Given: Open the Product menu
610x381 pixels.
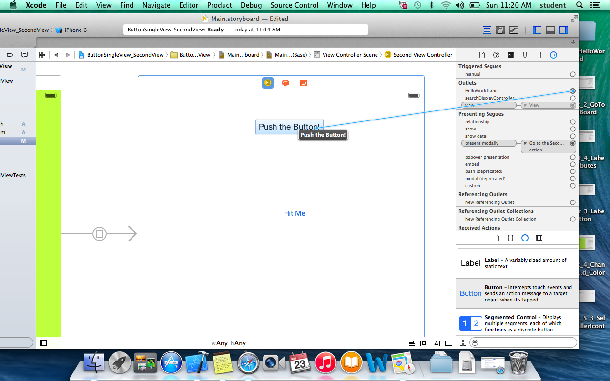Looking at the screenshot, I should 219,5.
